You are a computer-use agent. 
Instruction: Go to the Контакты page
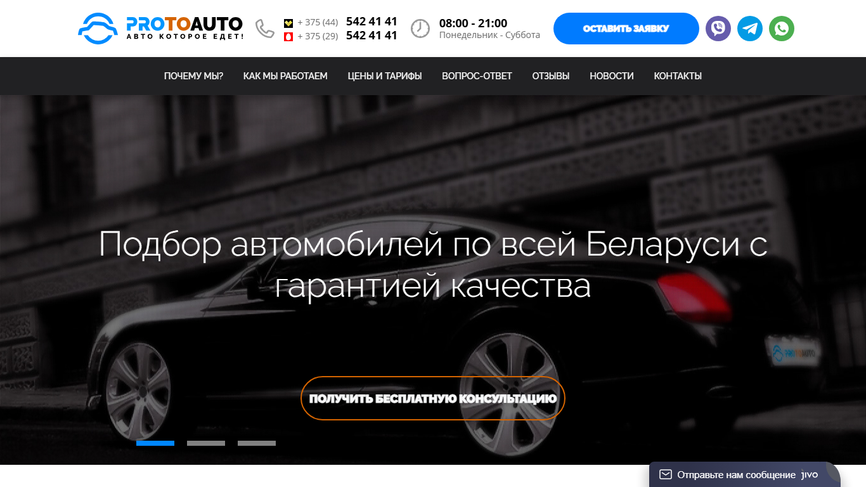pos(678,76)
